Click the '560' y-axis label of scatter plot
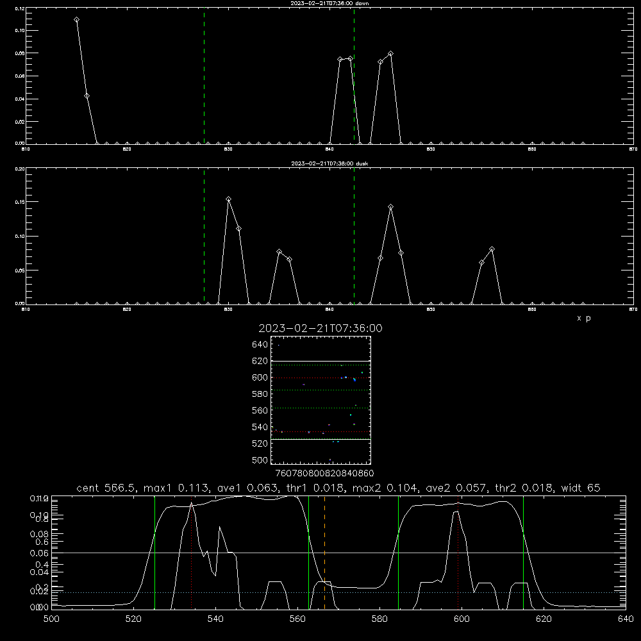641x641 pixels. tap(260, 410)
